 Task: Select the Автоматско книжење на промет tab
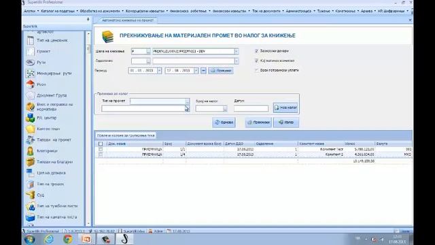[x=128, y=20]
